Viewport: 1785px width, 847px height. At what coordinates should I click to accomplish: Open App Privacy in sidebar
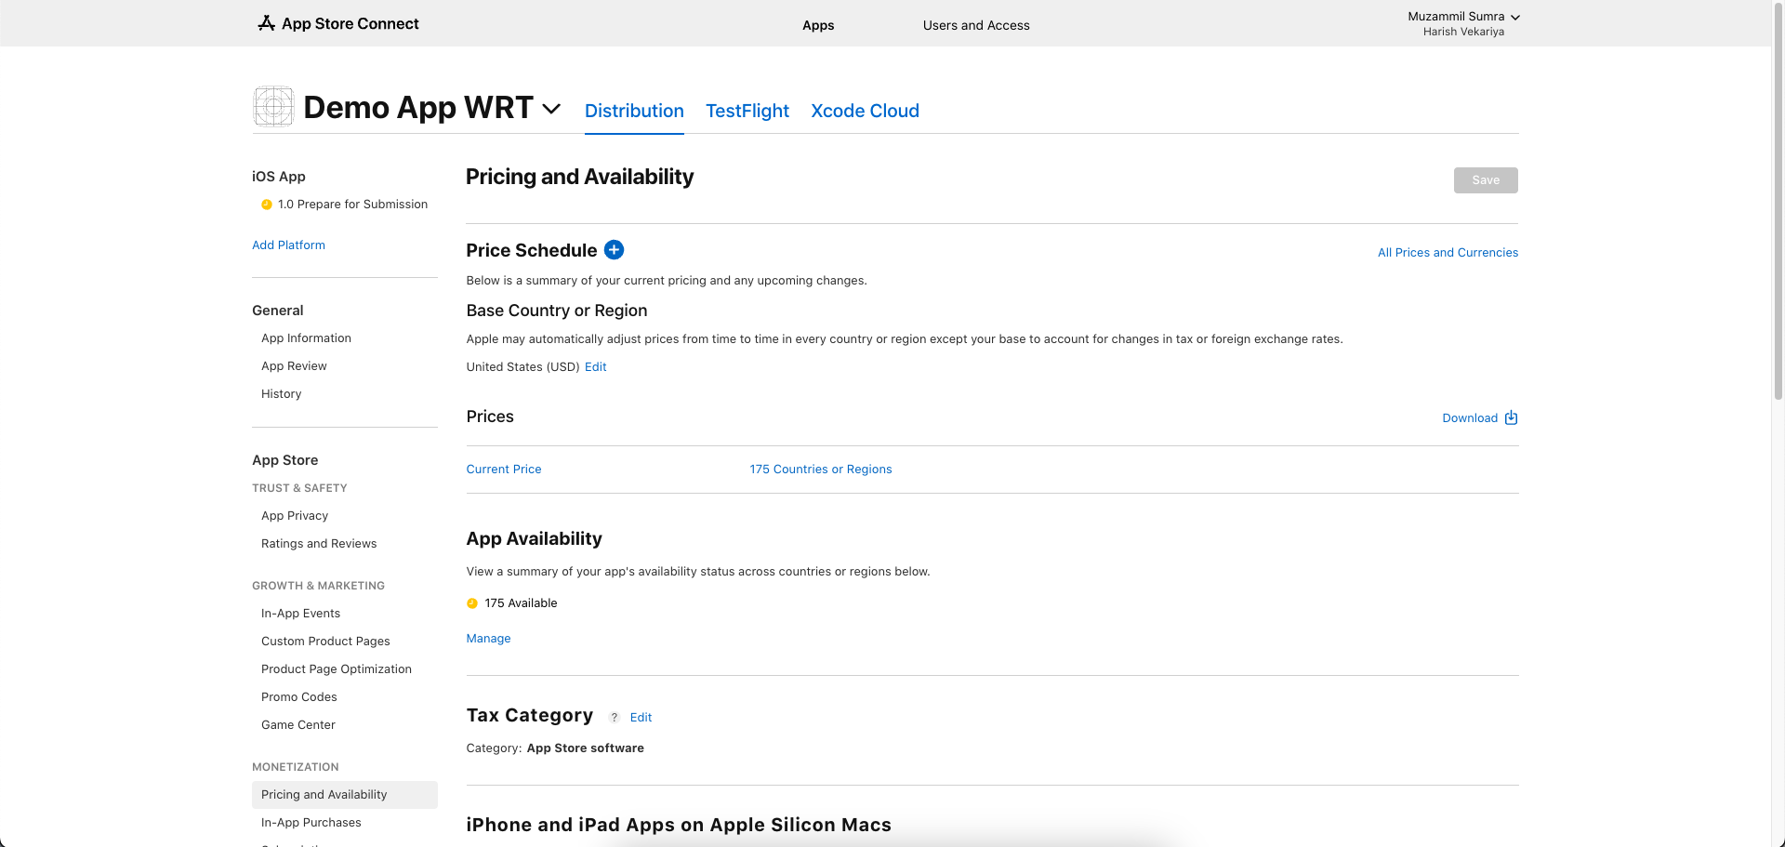coord(295,516)
